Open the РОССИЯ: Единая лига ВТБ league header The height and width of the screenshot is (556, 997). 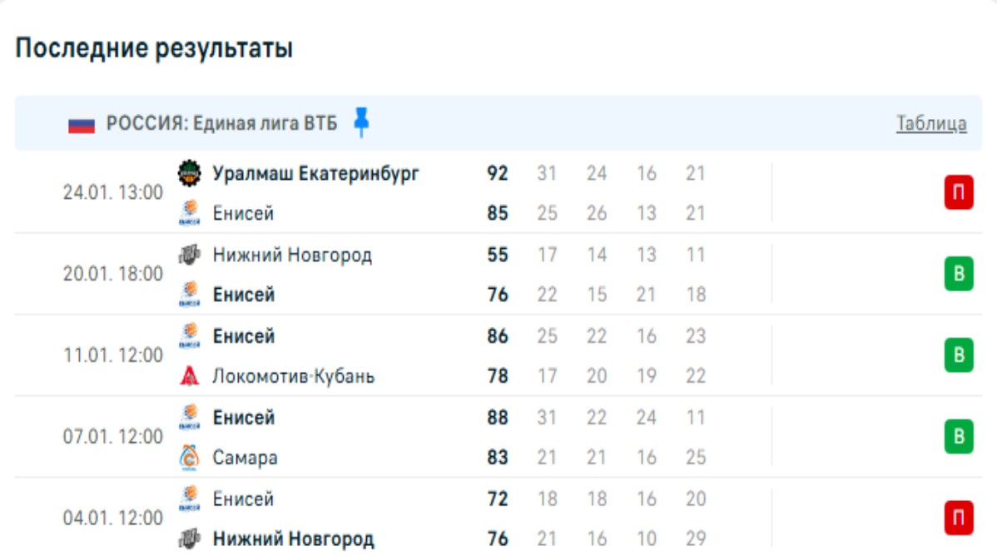click(x=221, y=124)
